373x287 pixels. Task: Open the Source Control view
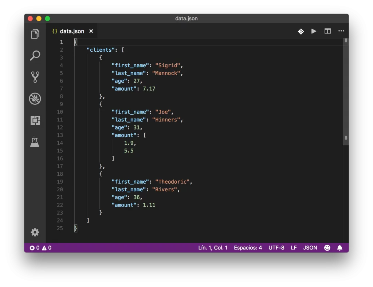click(35, 77)
